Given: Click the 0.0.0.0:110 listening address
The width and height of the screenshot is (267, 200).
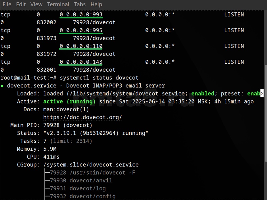Looking at the screenshot, I should 84,46.
